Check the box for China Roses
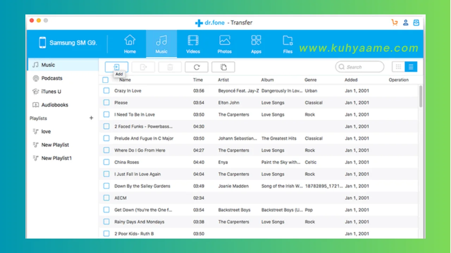451x253 pixels. [106, 162]
